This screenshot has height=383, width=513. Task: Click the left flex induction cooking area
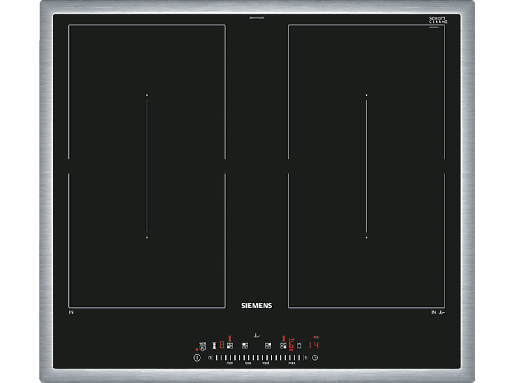(147, 166)
